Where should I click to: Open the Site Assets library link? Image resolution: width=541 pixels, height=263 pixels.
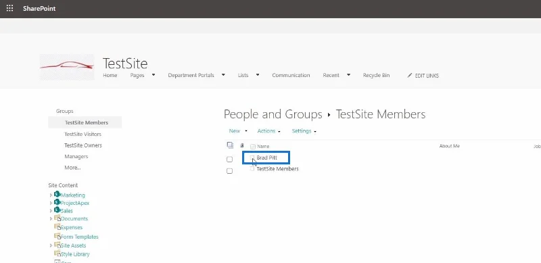click(x=74, y=245)
